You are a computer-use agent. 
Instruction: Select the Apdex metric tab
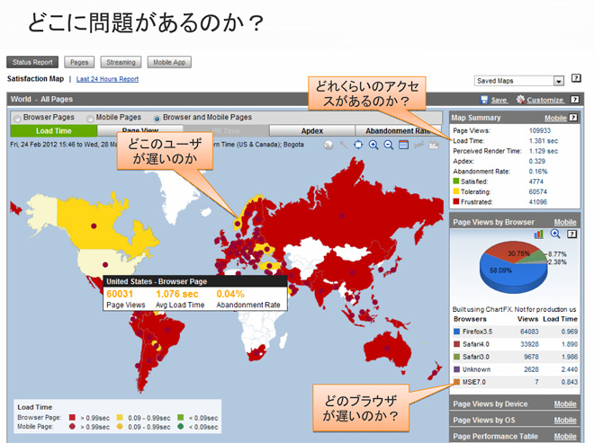click(x=312, y=131)
